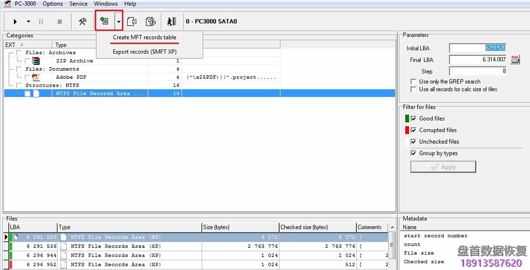
Task: Click the green swatch beside Good files
Action: 407,119
